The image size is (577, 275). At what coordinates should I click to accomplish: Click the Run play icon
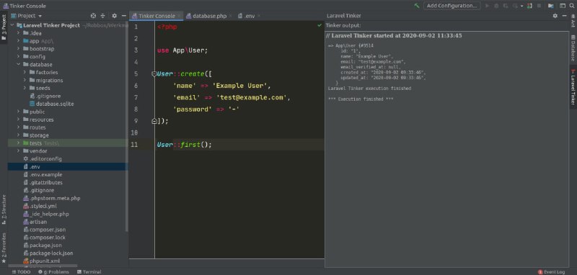488,6
